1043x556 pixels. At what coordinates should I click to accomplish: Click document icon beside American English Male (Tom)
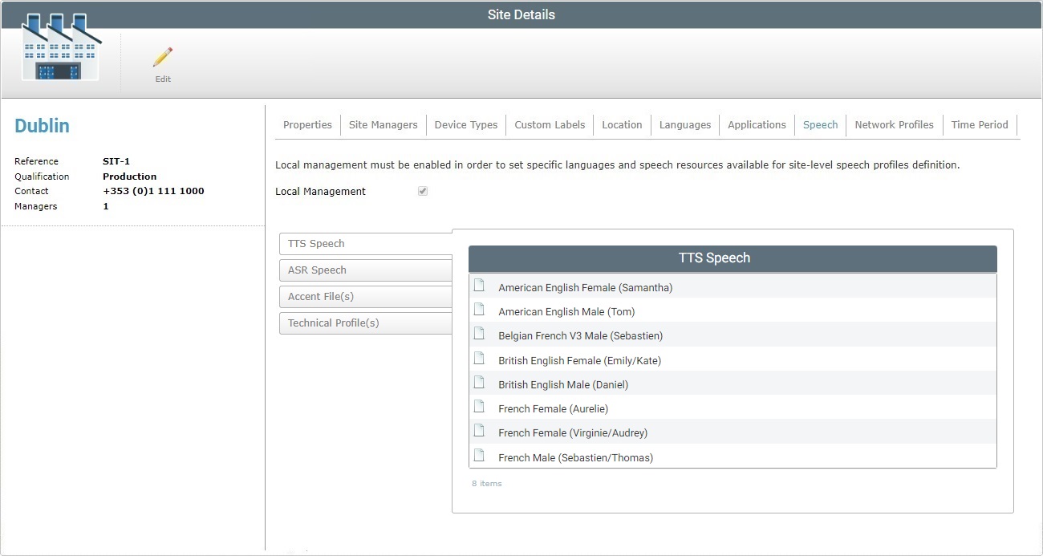click(x=479, y=310)
